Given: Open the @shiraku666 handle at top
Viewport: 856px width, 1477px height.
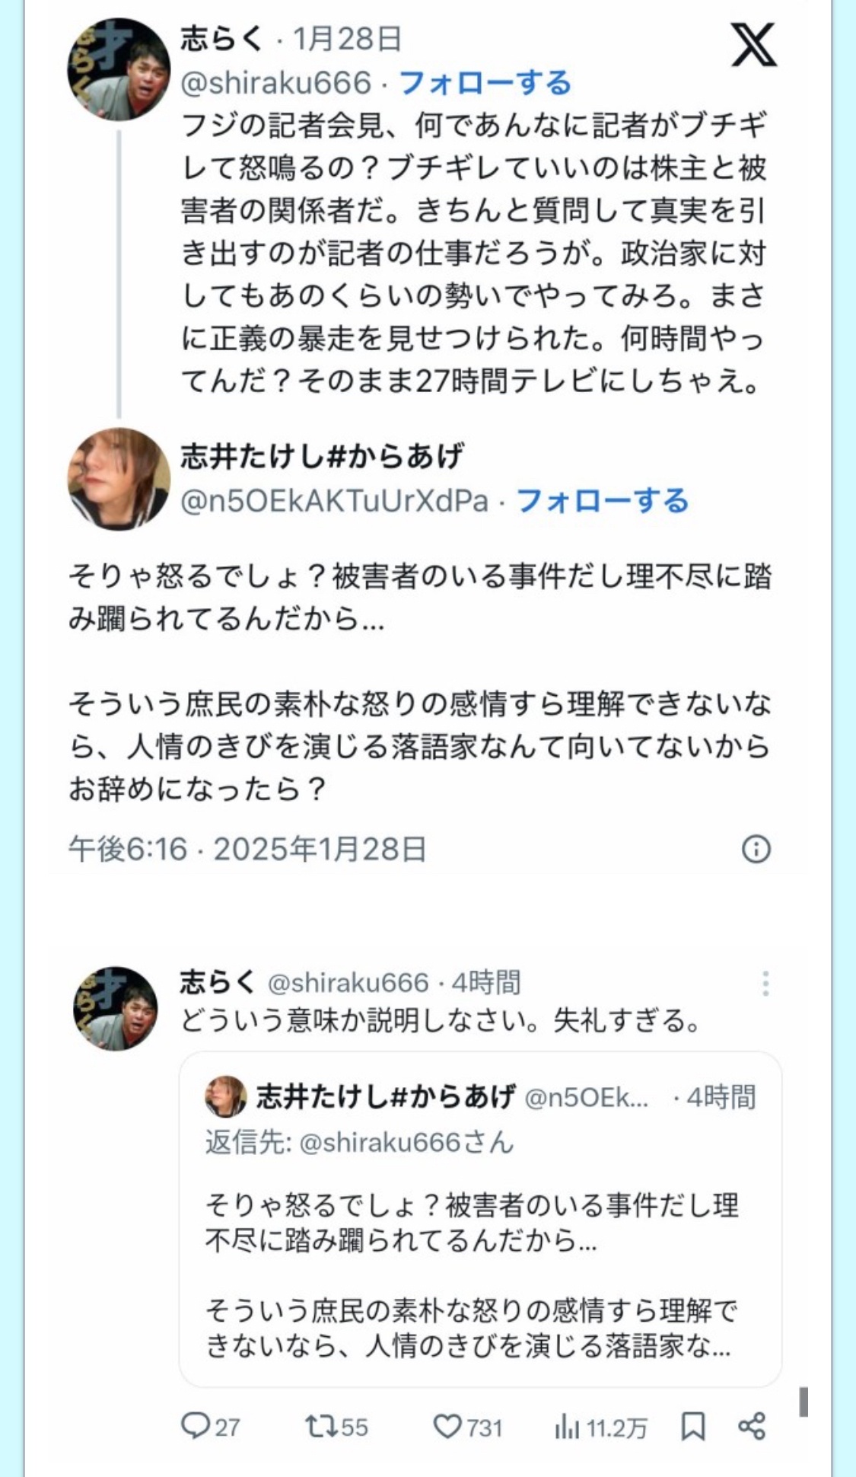Looking at the screenshot, I should tap(275, 82).
